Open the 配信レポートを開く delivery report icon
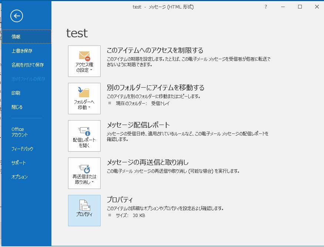The width and height of the screenshot is (324, 247). pos(84,136)
